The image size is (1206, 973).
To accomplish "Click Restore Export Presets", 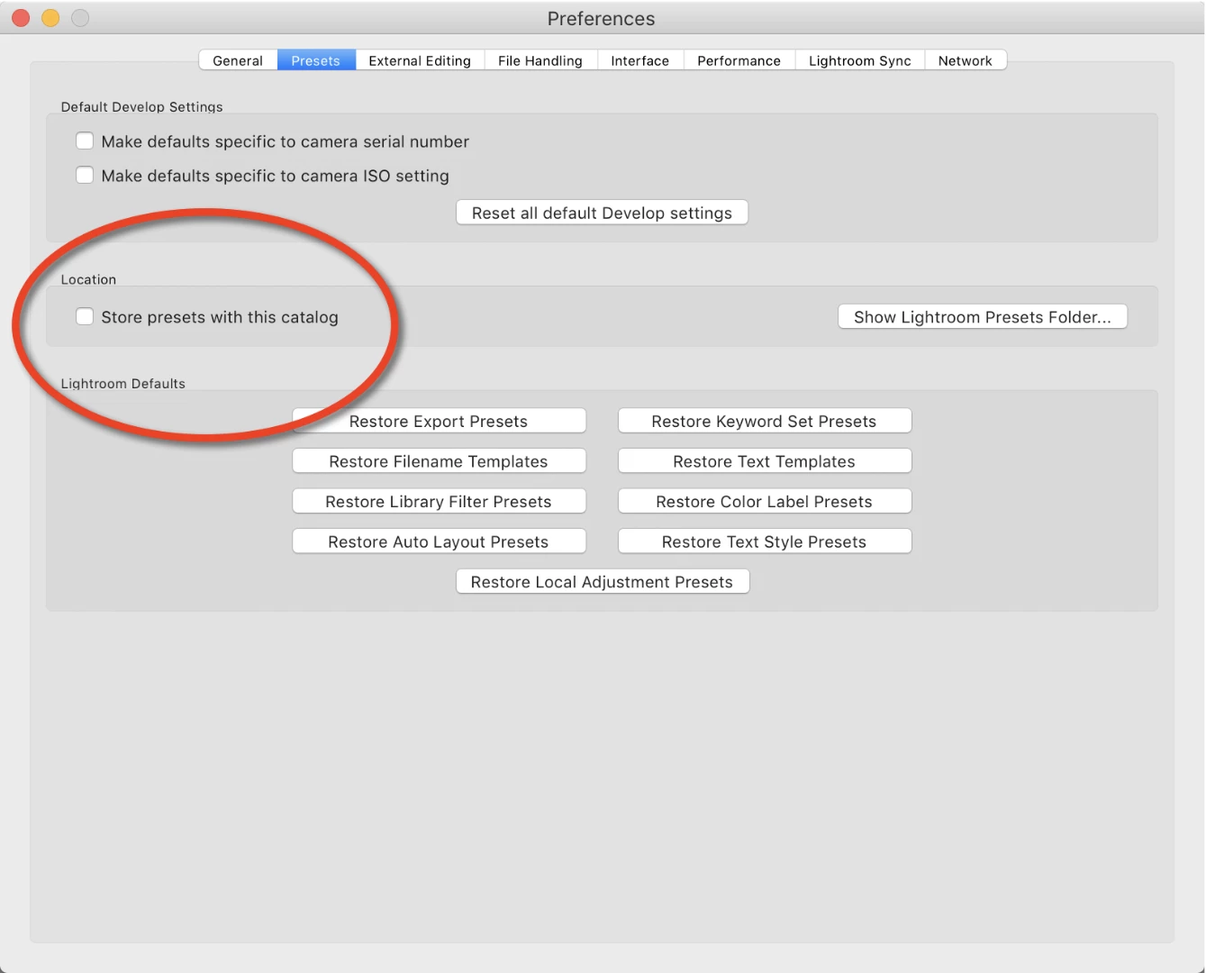I will (x=439, y=422).
